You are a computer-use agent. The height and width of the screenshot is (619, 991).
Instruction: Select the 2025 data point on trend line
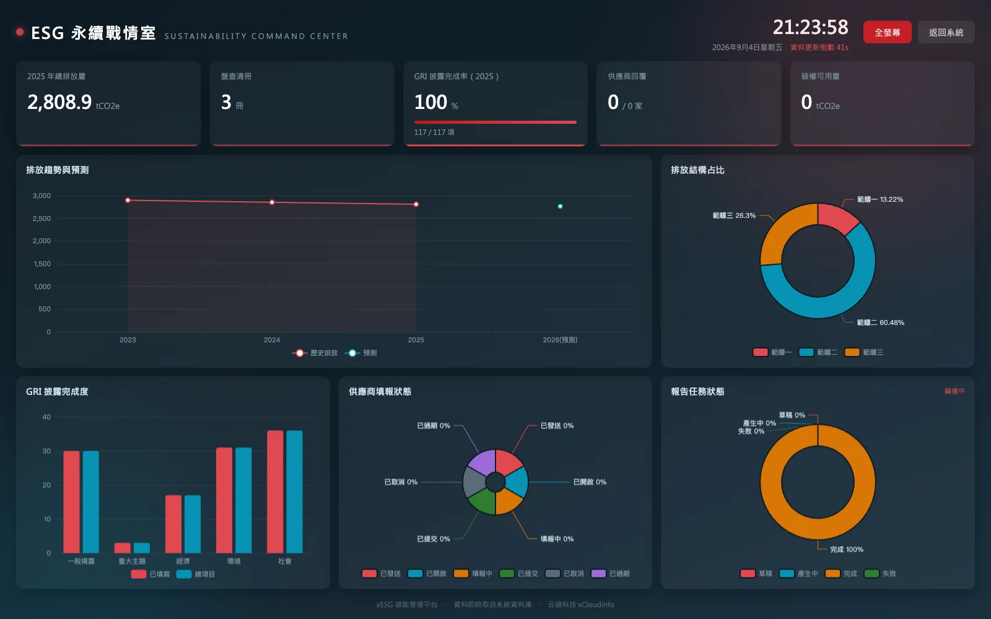(416, 204)
